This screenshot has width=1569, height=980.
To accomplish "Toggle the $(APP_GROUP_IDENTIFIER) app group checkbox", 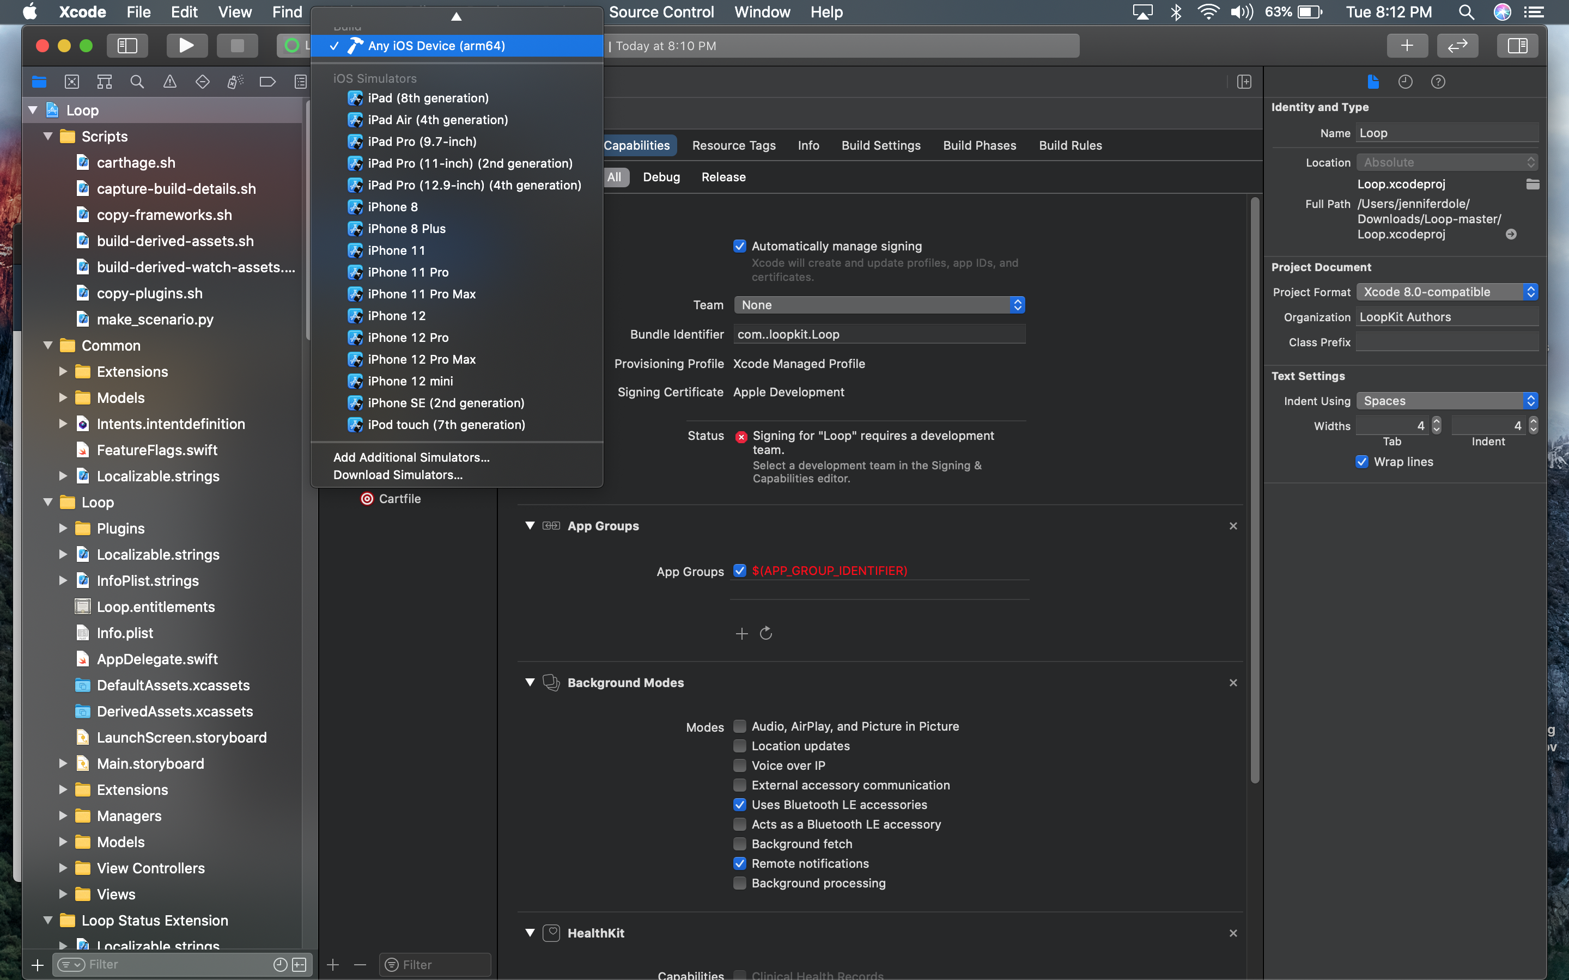I will pos(740,571).
